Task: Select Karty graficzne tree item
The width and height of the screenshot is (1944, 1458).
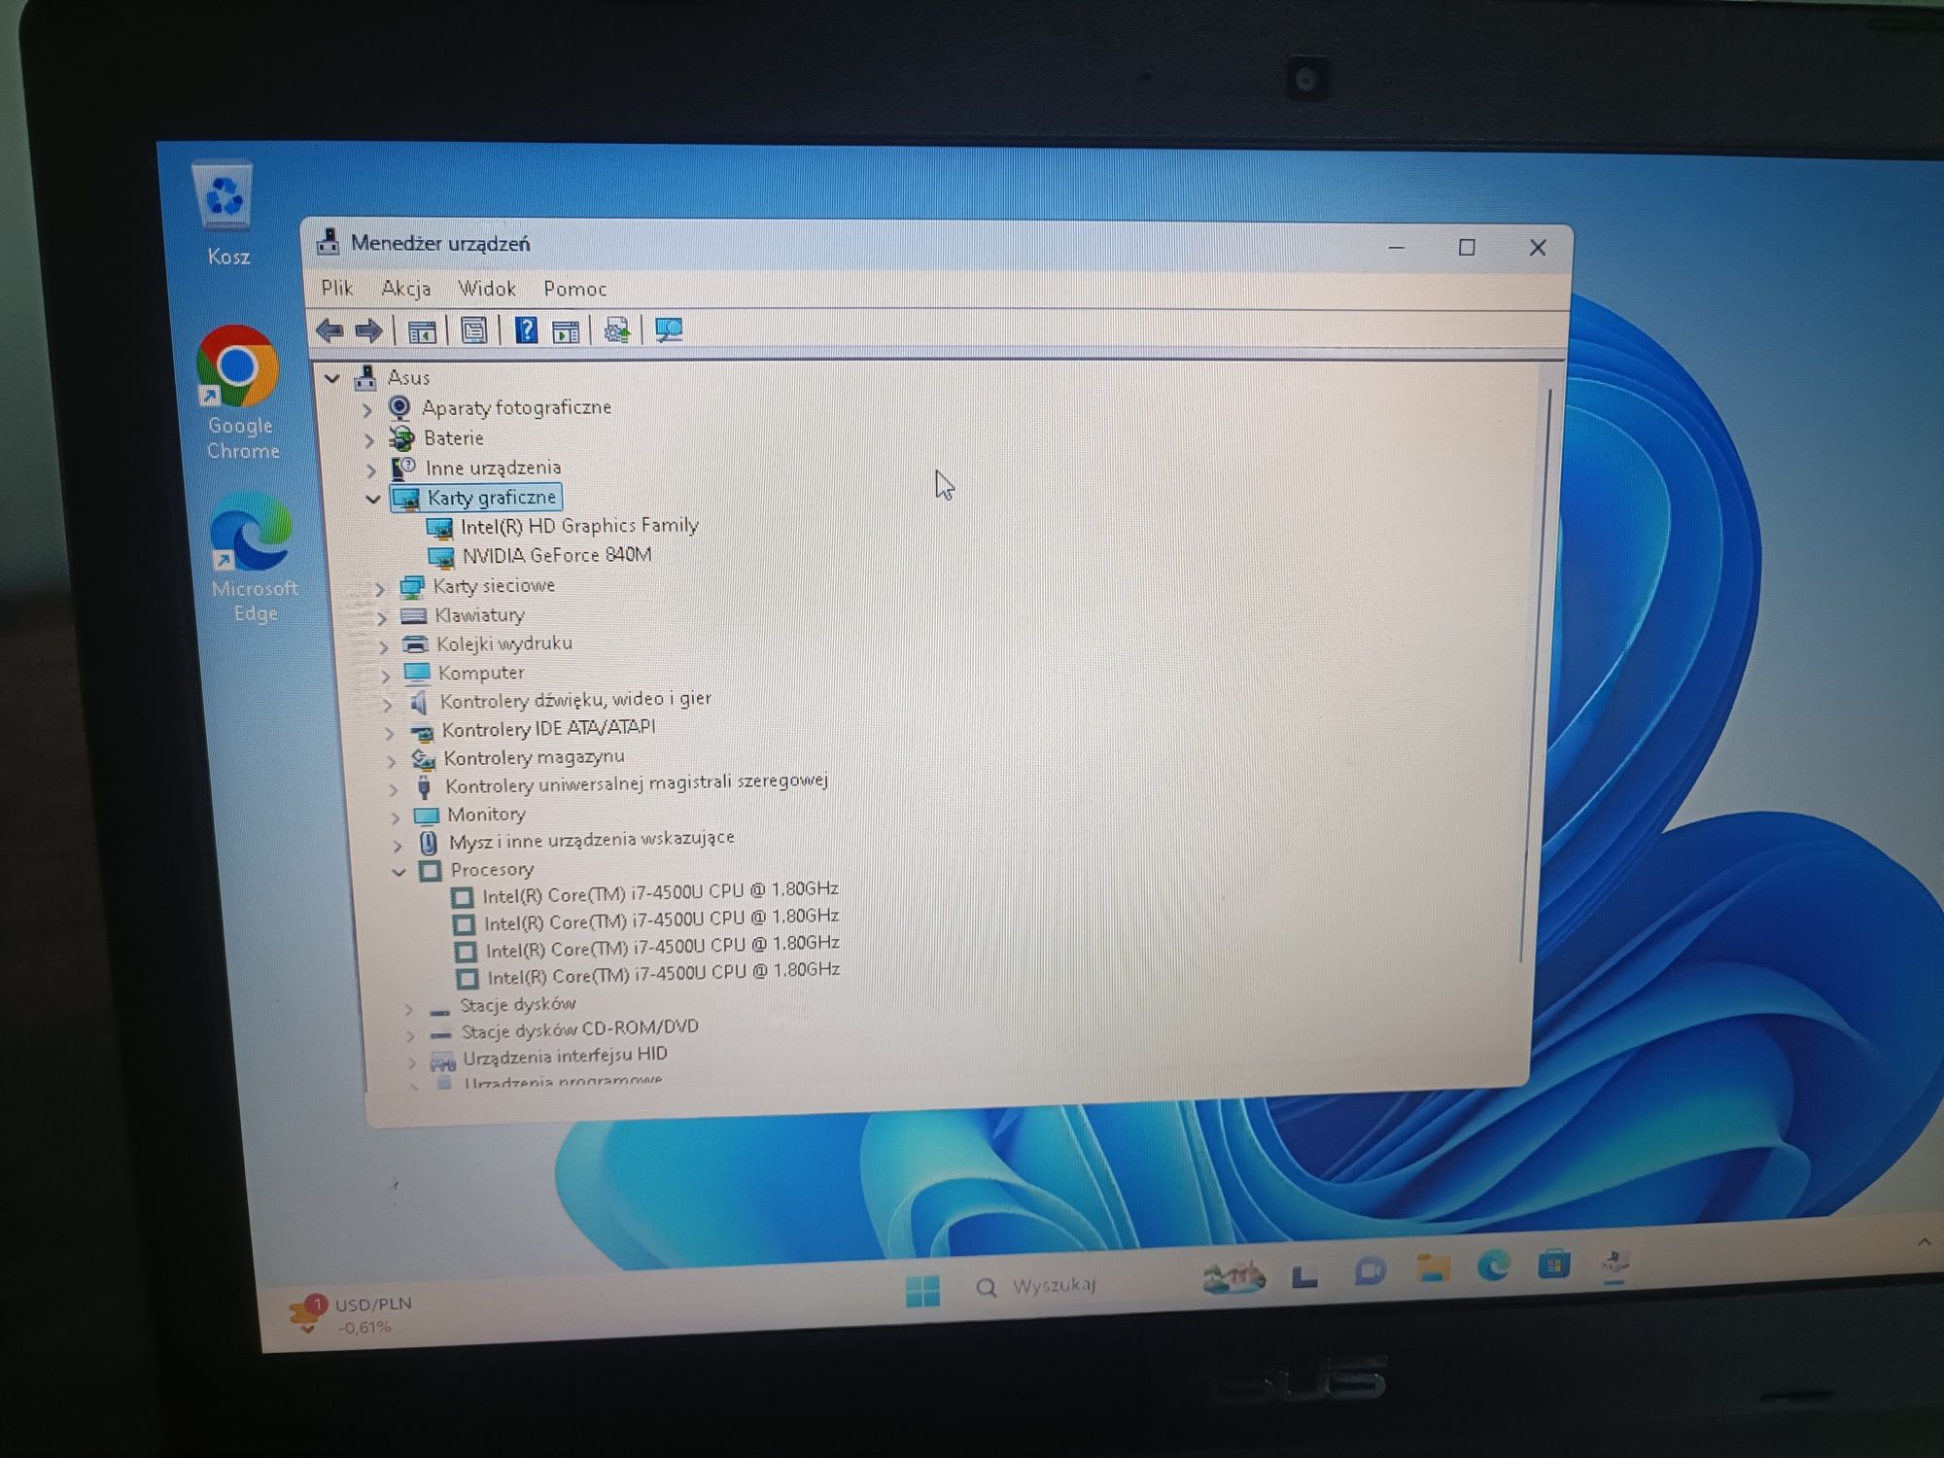Action: [476, 499]
